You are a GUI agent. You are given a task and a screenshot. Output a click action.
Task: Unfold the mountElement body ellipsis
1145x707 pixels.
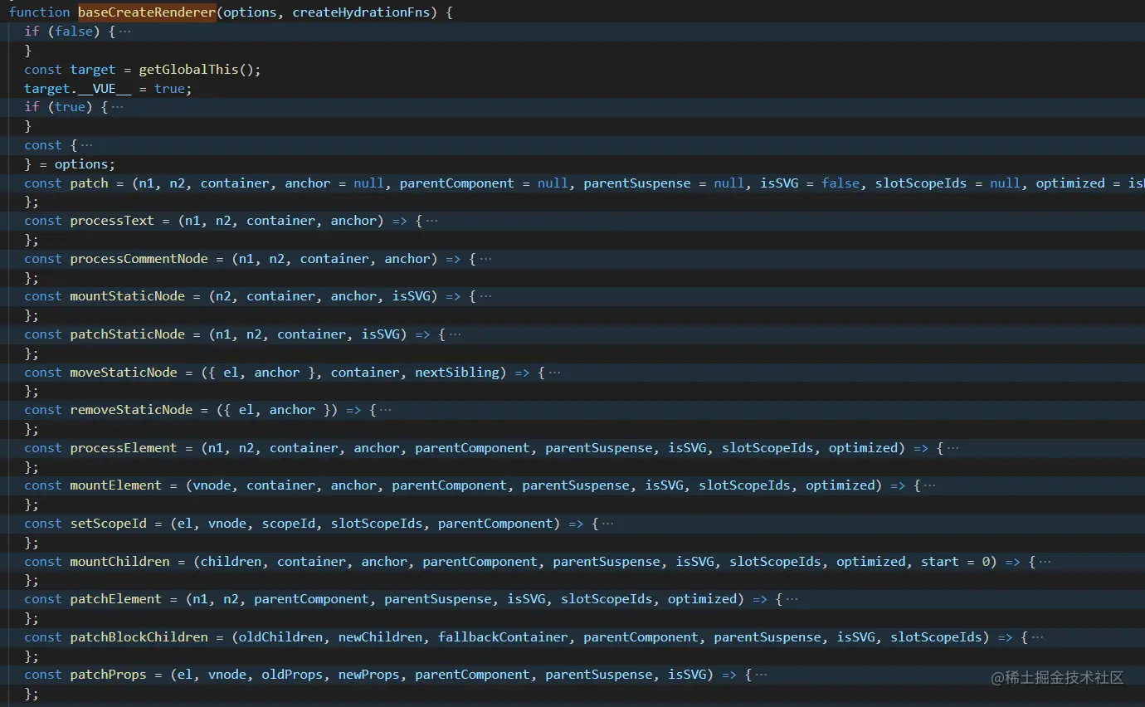coord(929,485)
